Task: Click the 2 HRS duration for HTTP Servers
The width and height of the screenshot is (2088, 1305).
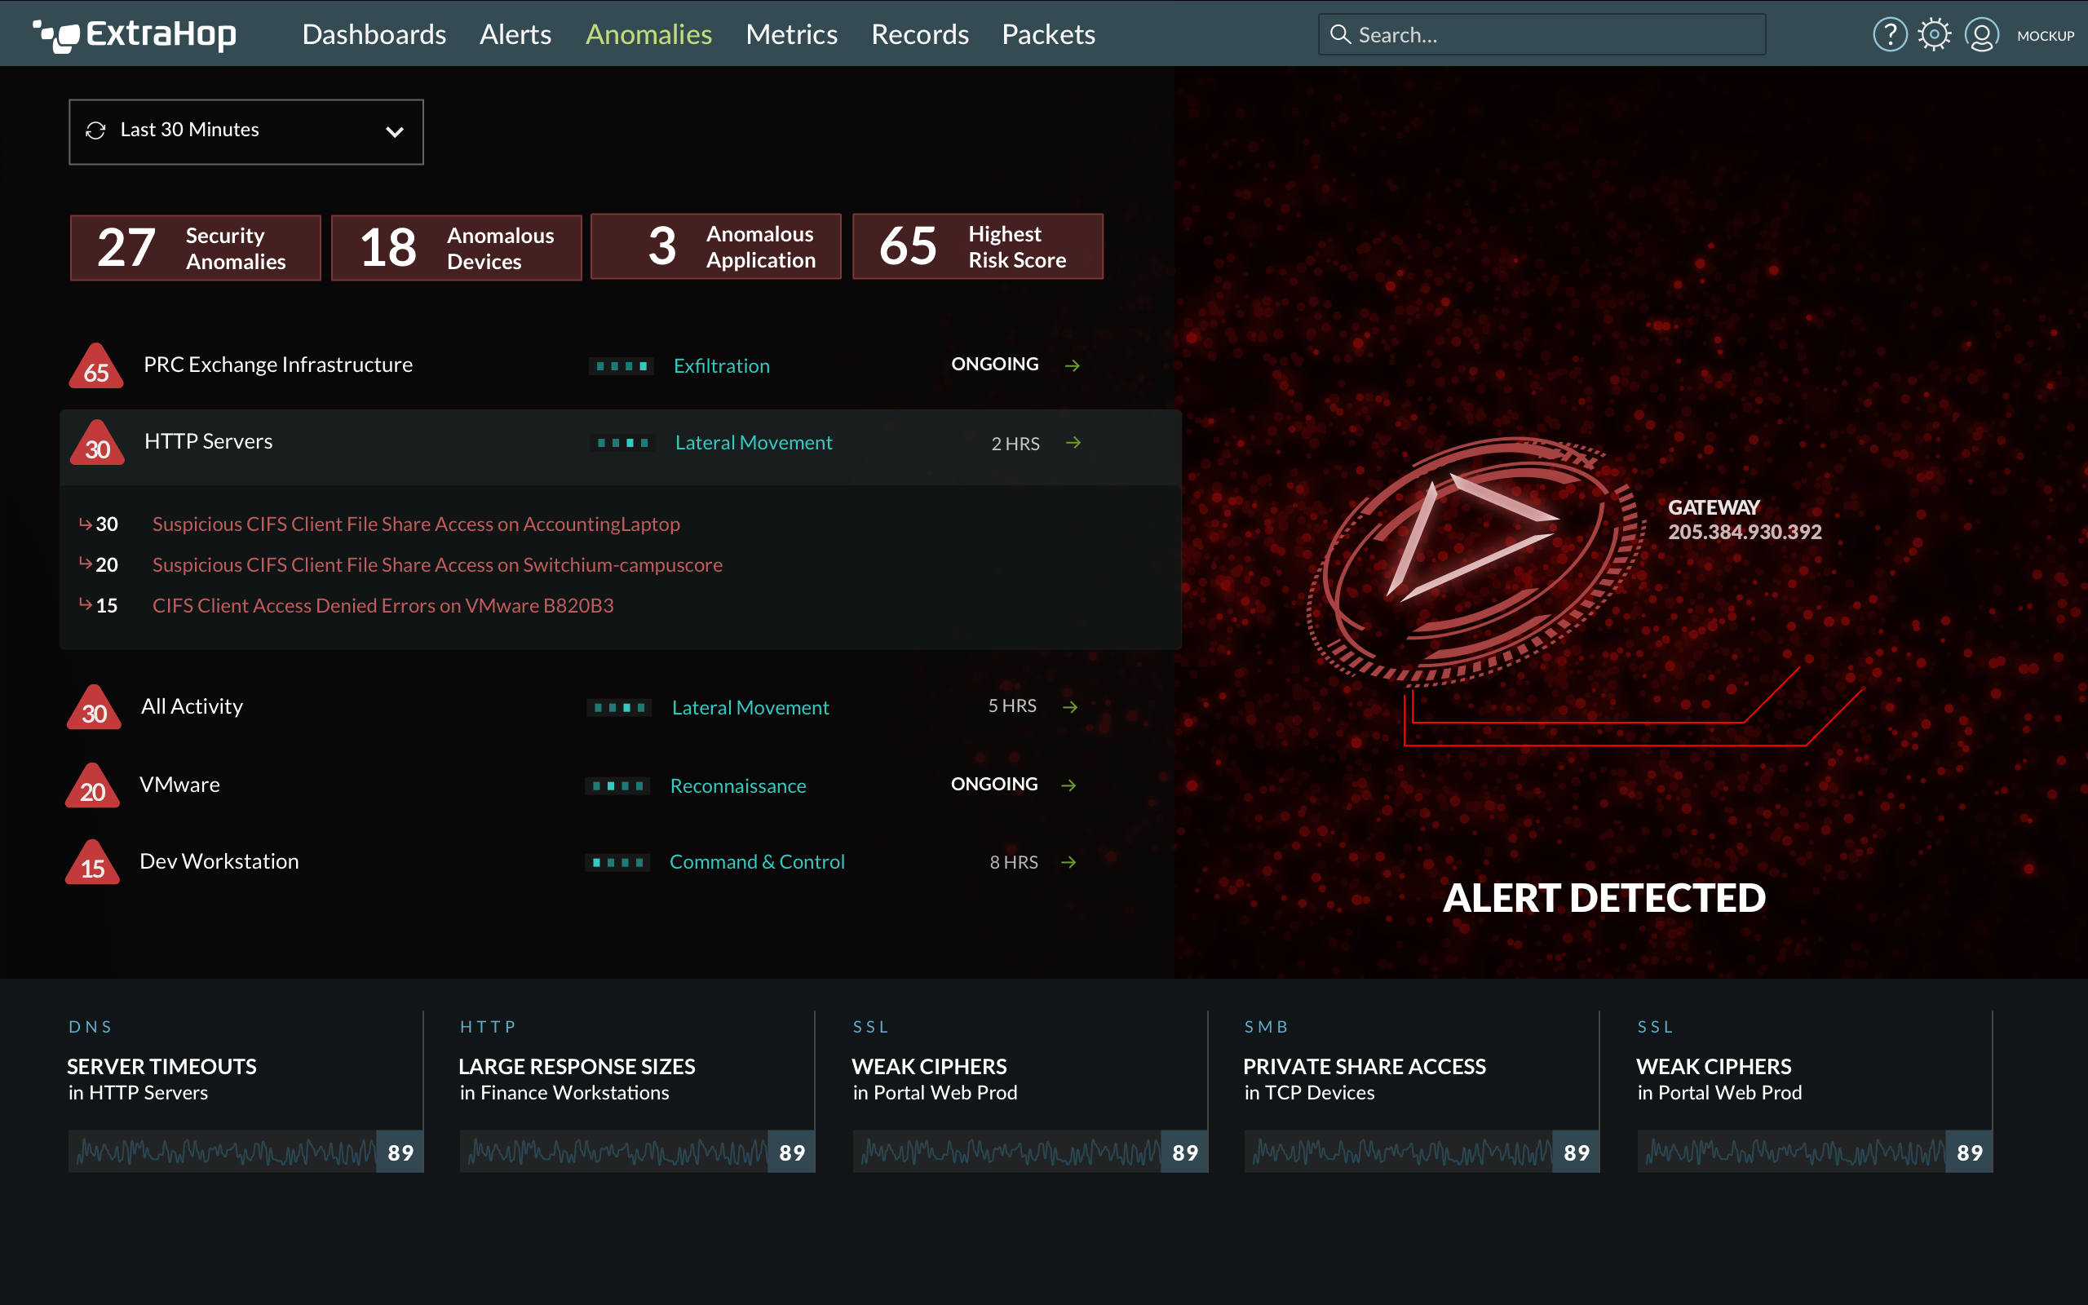Action: [1015, 444]
